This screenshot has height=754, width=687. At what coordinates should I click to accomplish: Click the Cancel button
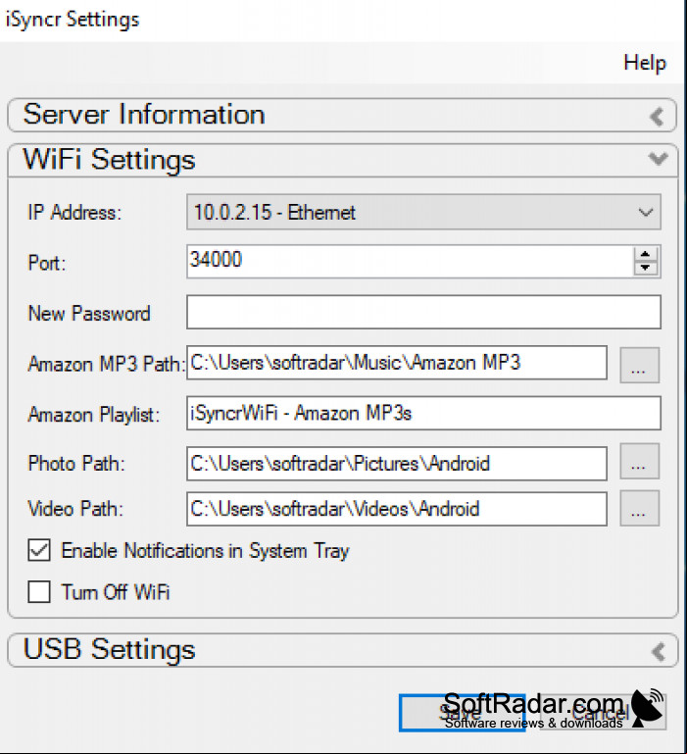[604, 713]
